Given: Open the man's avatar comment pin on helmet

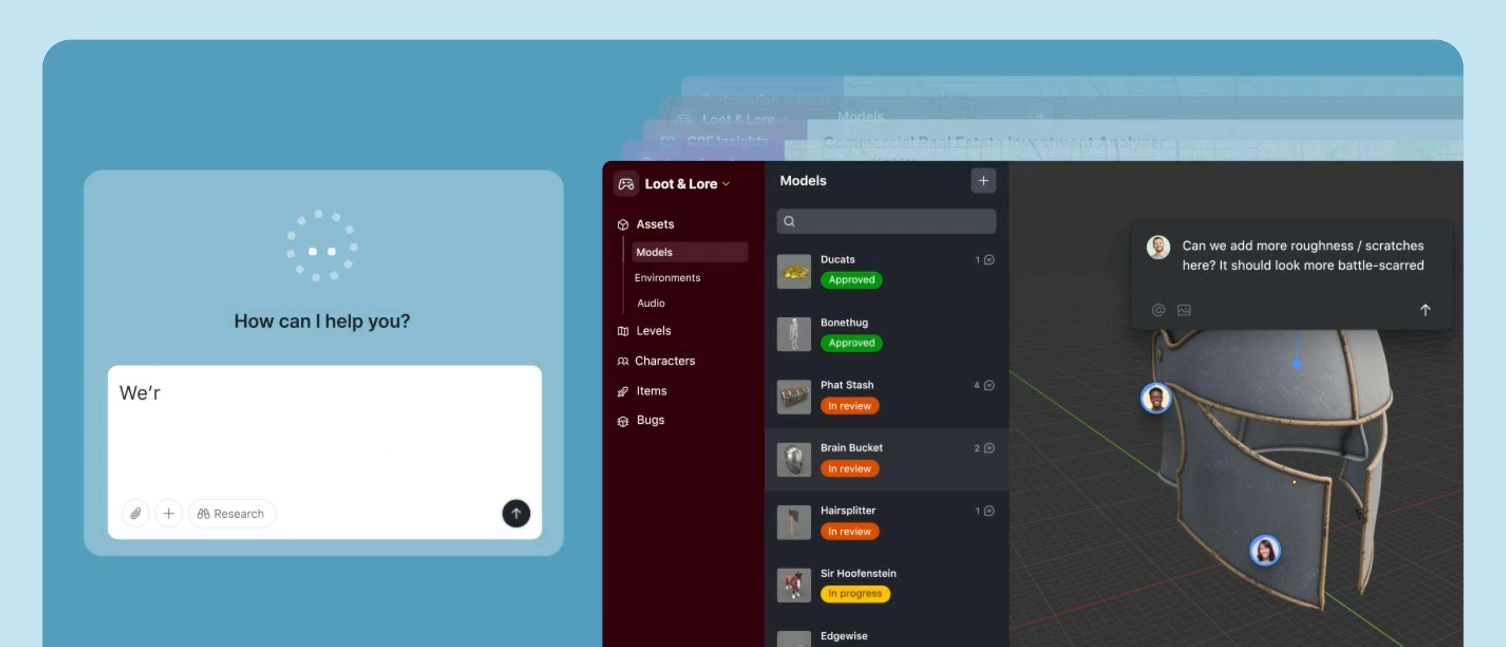Looking at the screenshot, I should click(1155, 398).
